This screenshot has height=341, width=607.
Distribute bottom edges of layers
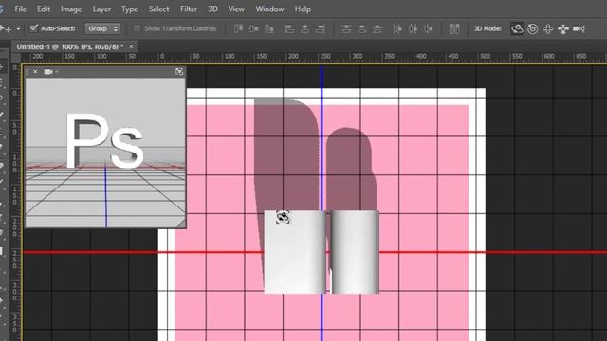pyautogui.click(x=377, y=28)
